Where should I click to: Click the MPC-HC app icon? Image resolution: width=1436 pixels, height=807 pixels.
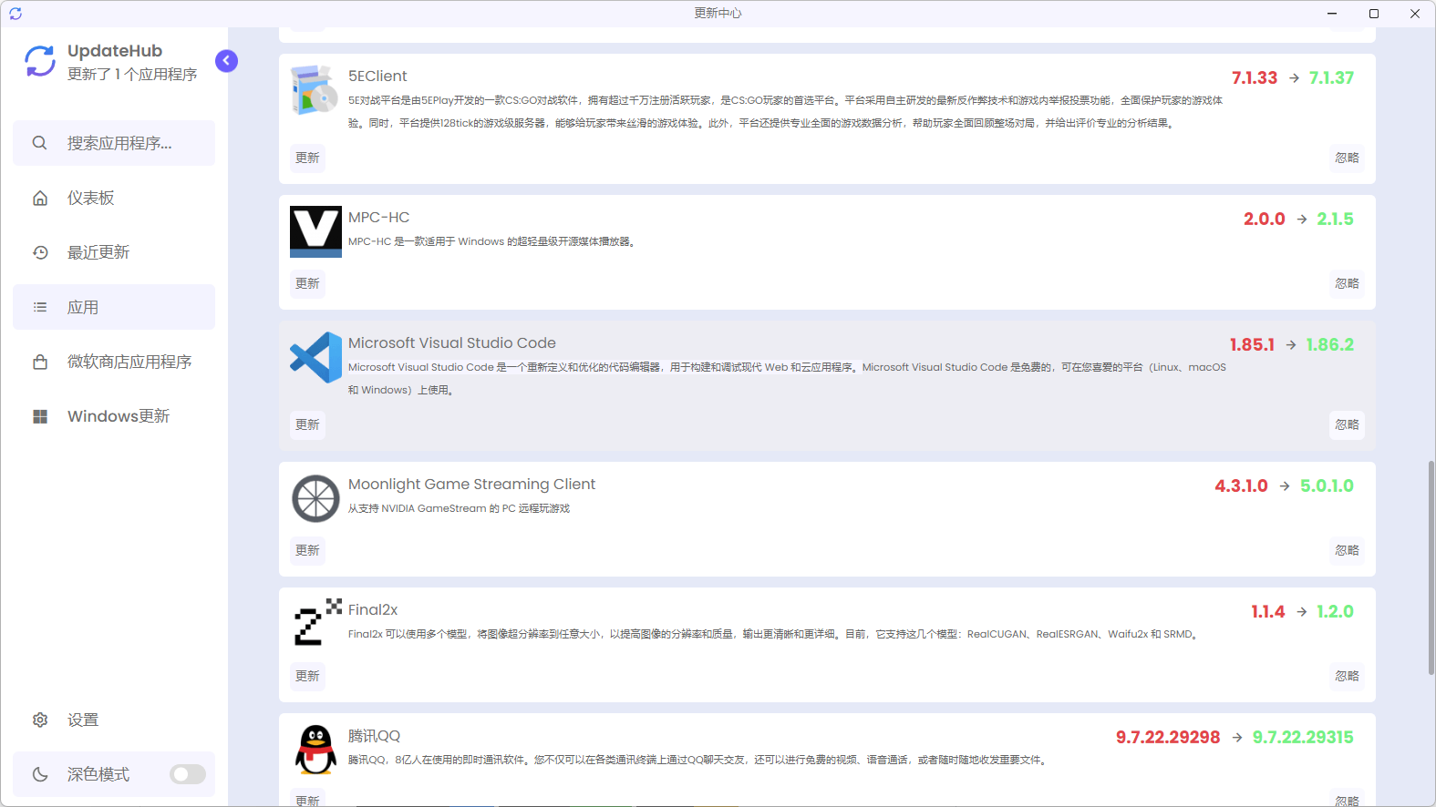point(315,231)
